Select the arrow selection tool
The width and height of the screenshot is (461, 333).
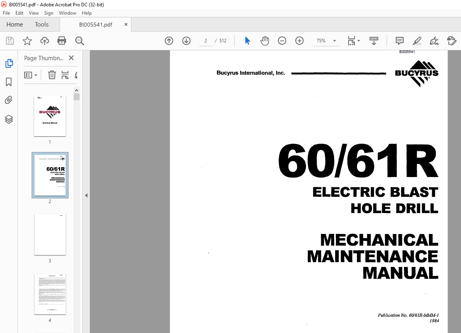[247, 41]
